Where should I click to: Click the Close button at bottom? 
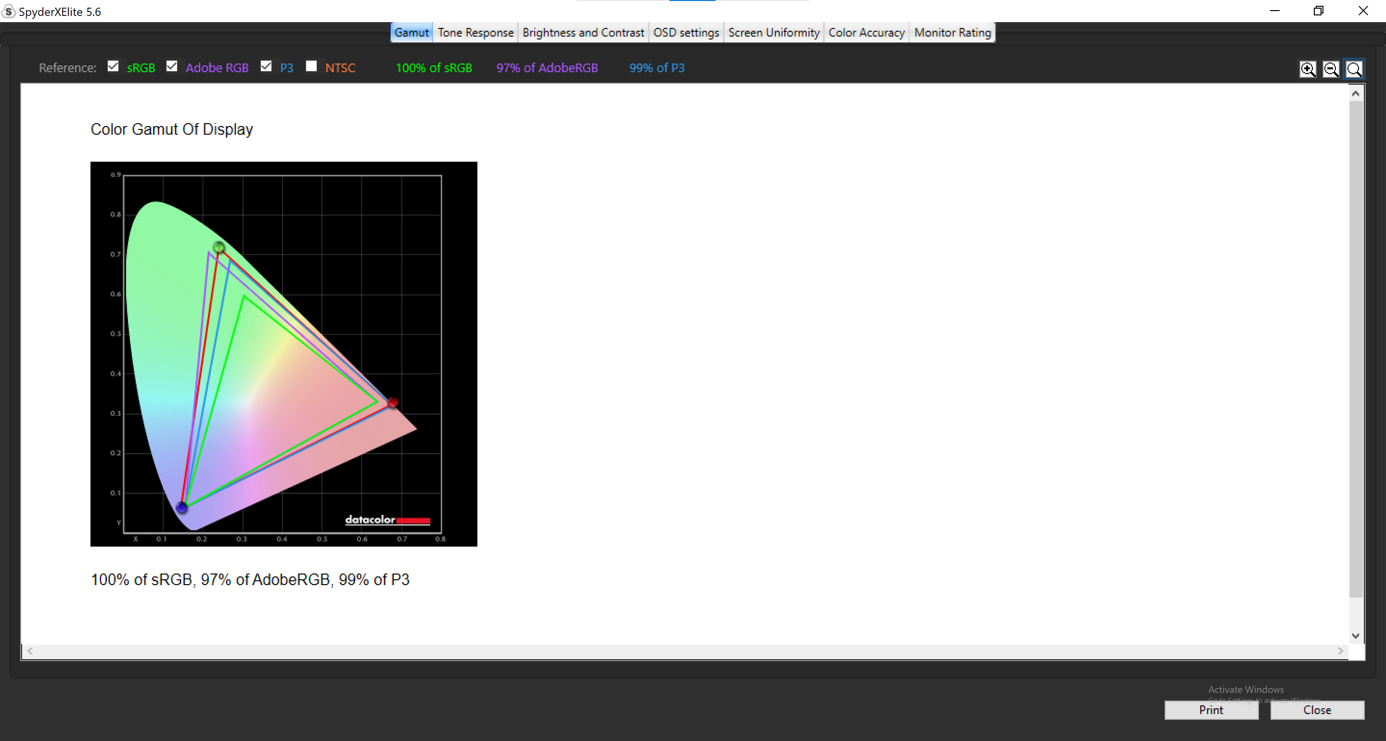(1317, 710)
